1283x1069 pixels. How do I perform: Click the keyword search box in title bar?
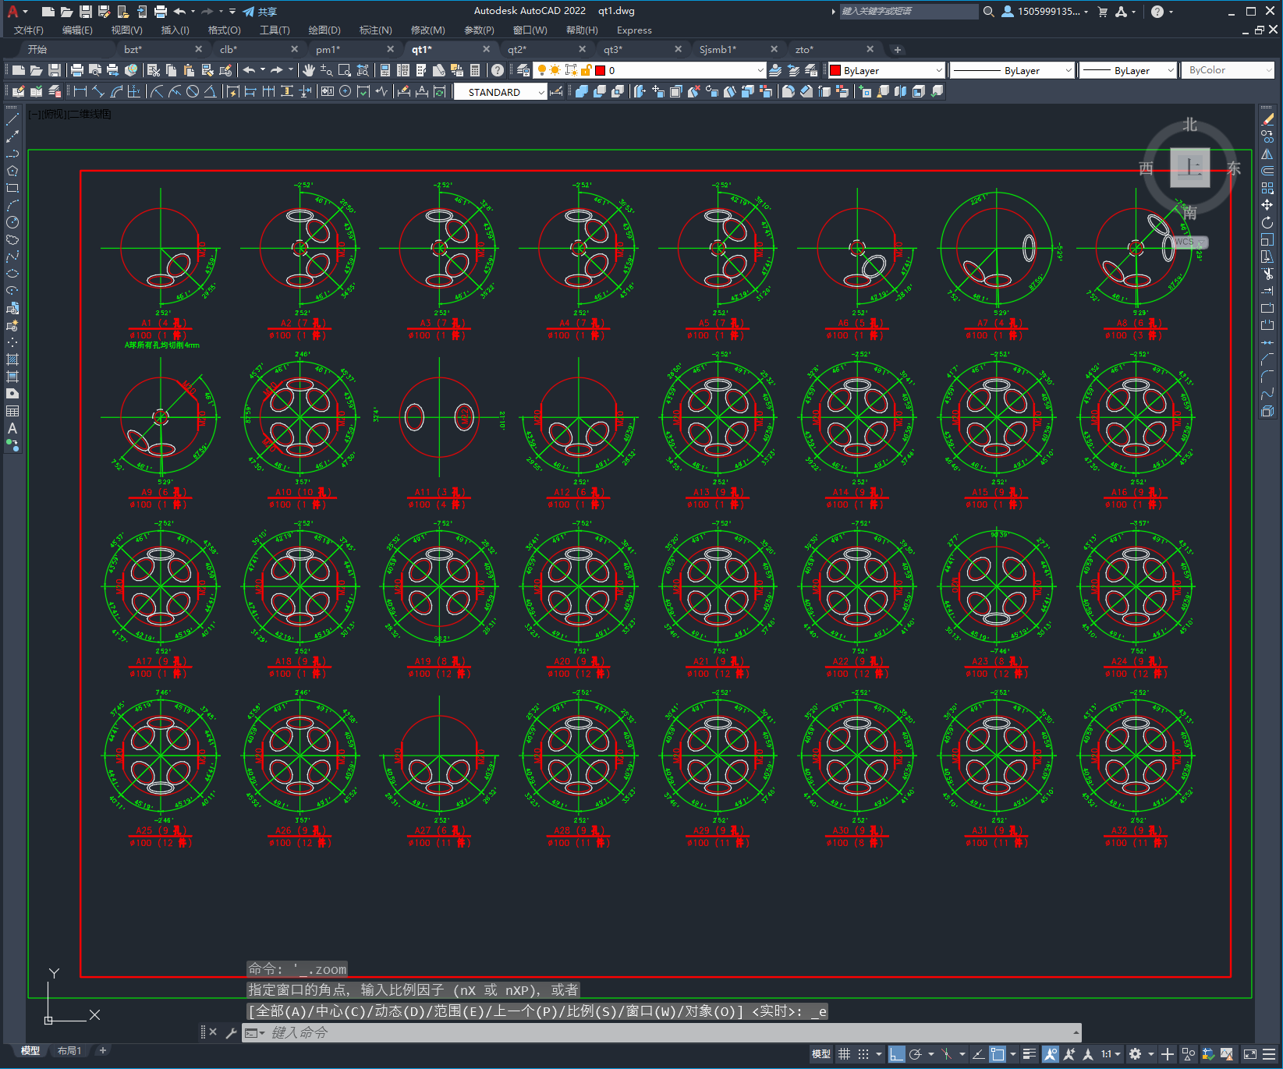click(x=909, y=12)
